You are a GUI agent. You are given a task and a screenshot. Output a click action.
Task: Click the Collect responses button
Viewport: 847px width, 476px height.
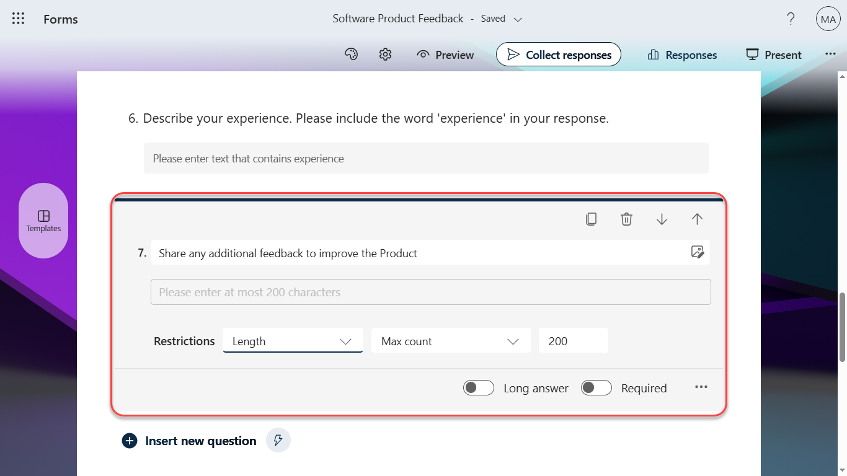(559, 55)
